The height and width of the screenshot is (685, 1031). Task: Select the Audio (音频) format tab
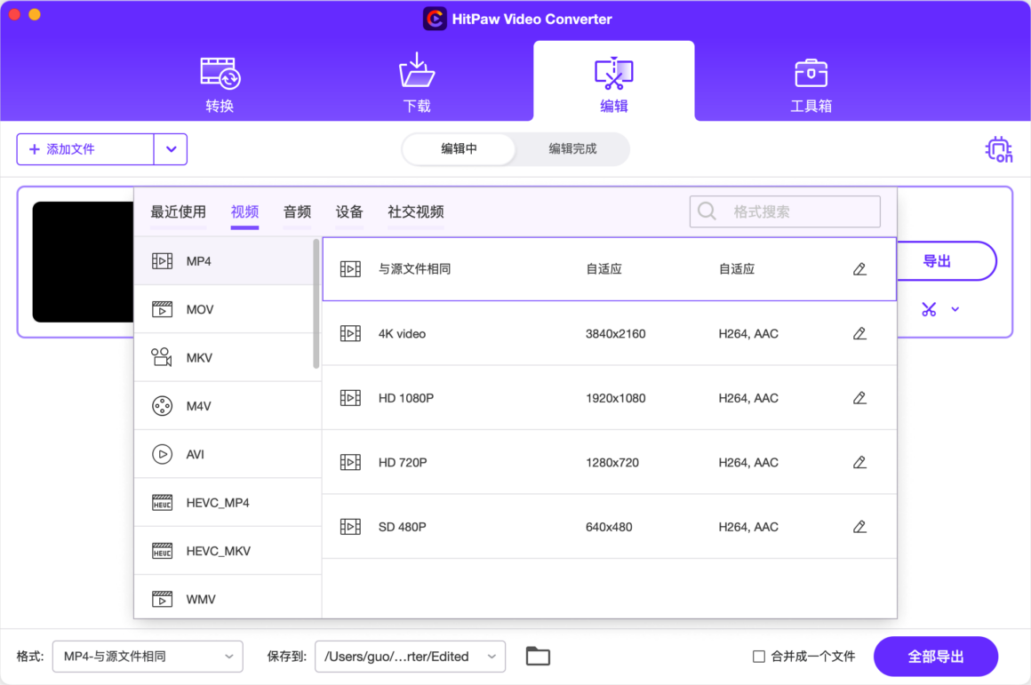(297, 211)
